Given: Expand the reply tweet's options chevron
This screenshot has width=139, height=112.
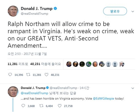Looking at the screenshot, I should tap(133, 88).
